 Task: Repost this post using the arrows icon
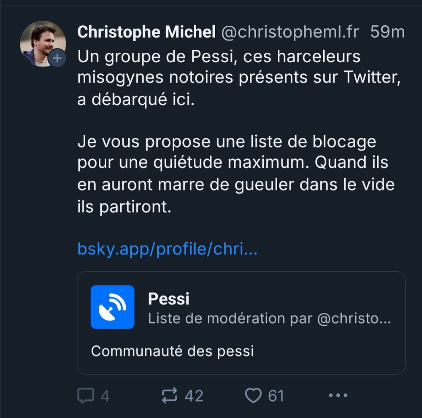171,396
